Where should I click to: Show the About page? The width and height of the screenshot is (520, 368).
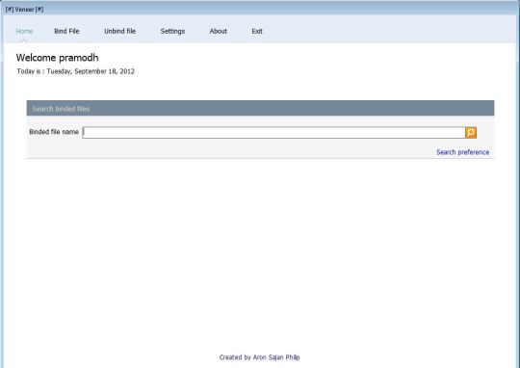pos(219,31)
